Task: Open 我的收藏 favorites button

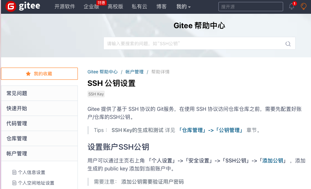Action: [39, 74]
